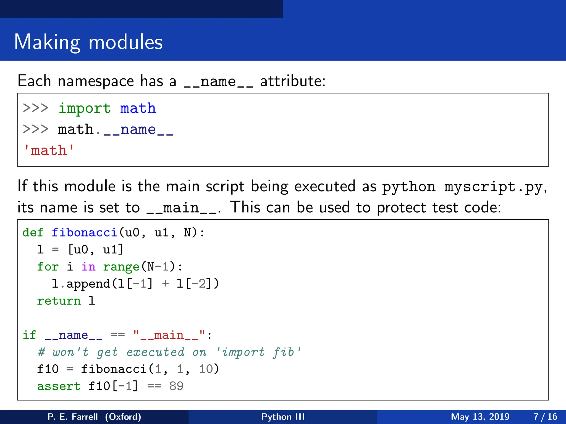Image resolution: width=566 pixels, height=424 pixels.
Task: Click the '>>> import math' code line
Action: [x=89, y=108]
